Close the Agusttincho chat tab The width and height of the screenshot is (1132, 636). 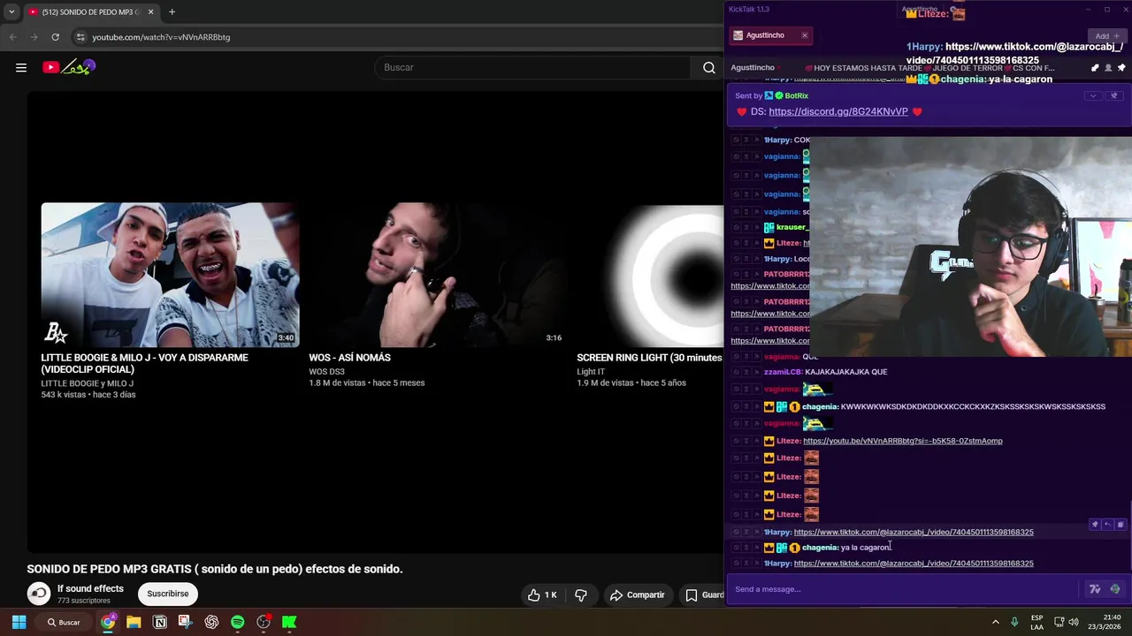coord(804,35)
